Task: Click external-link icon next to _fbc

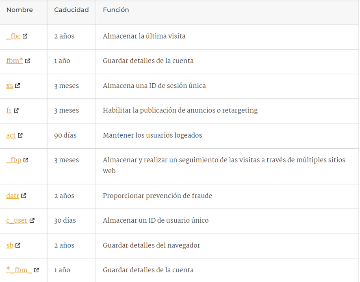Action: [25, 36]
